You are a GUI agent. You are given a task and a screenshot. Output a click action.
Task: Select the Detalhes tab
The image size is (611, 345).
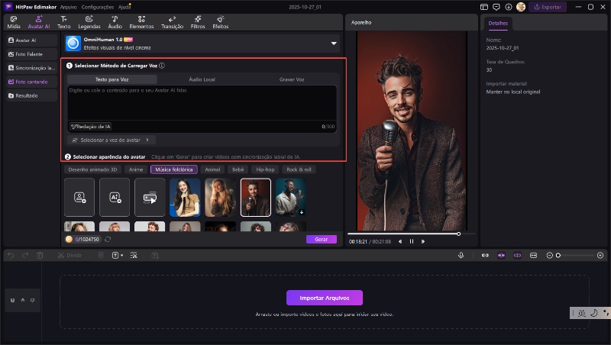498,24
